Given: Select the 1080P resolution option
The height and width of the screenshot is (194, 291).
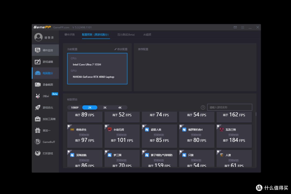Looking at the screenshot, I should click(75, 108).
